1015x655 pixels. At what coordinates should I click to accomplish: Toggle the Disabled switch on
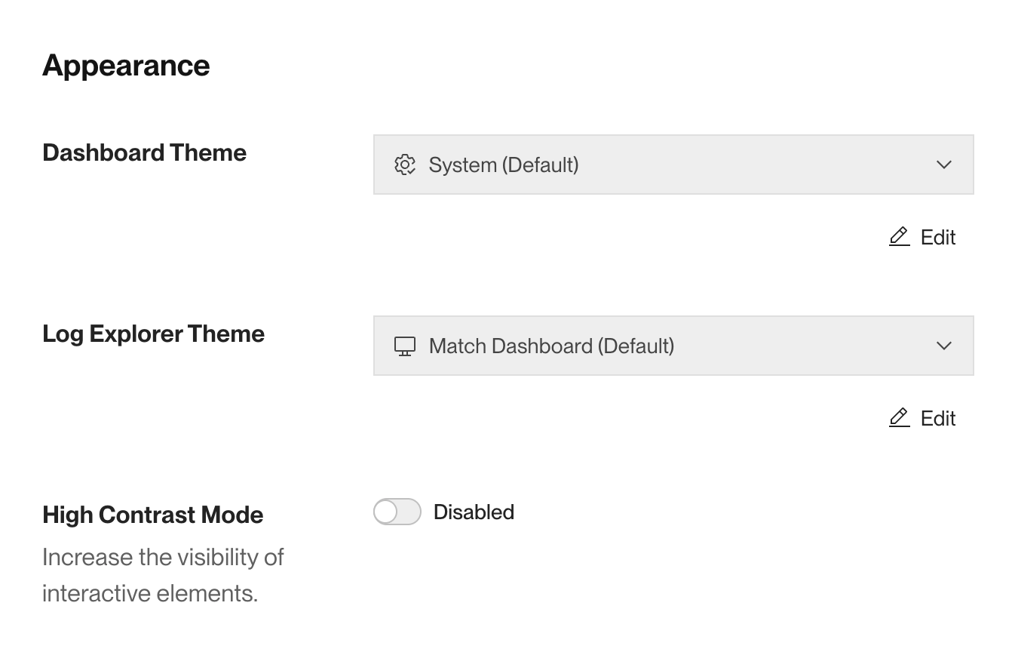pos(397,512)
